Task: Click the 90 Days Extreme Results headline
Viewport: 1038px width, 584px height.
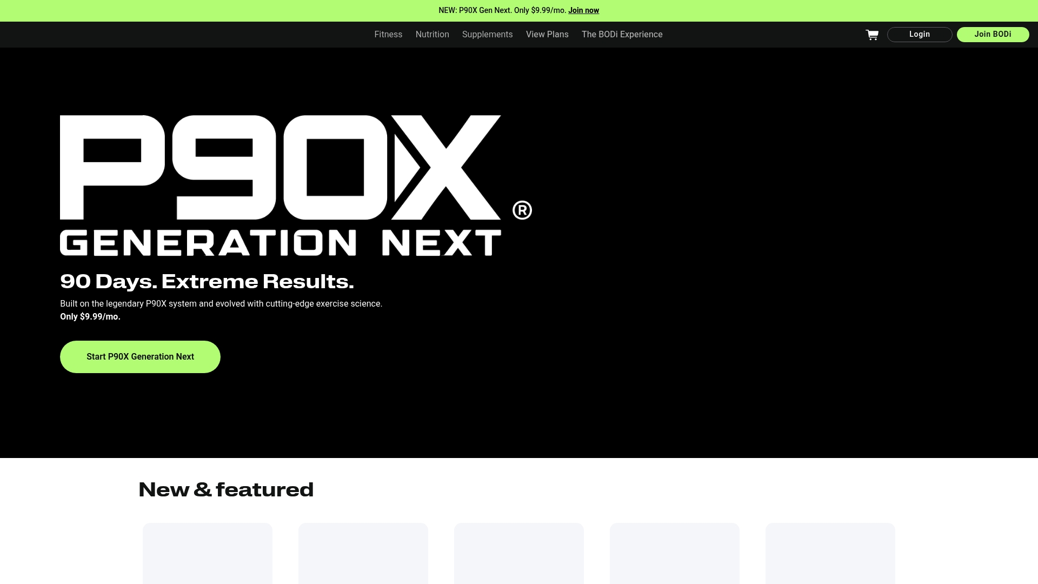Action: tap(207, 281)
